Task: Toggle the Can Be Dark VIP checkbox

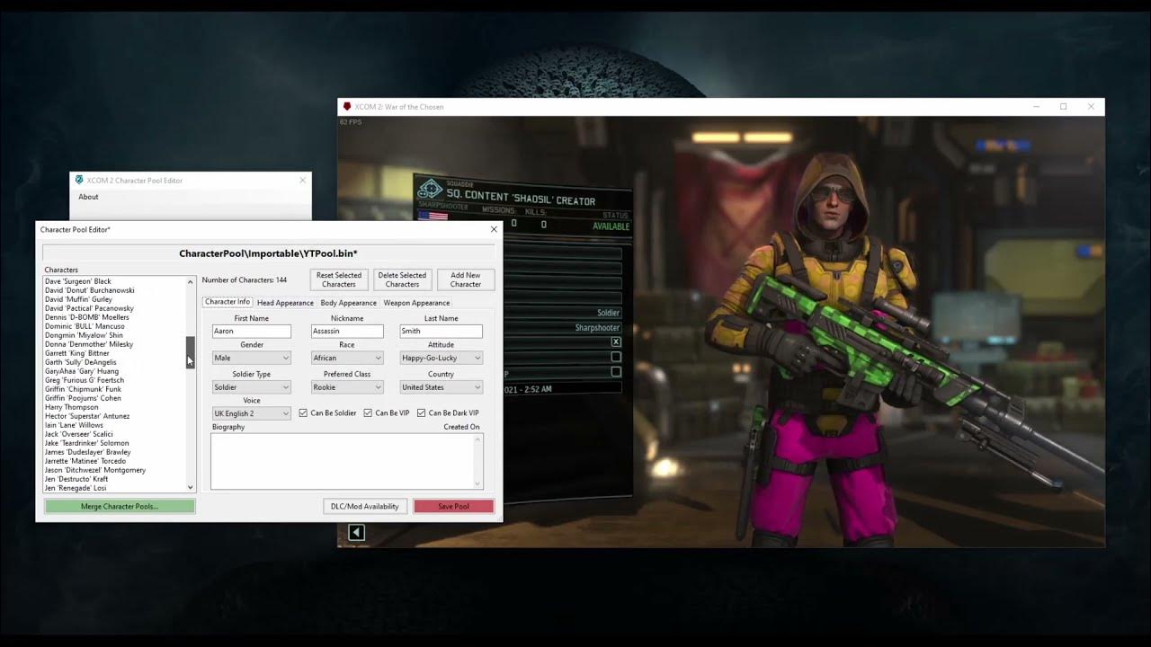Action: pos(421,412)
